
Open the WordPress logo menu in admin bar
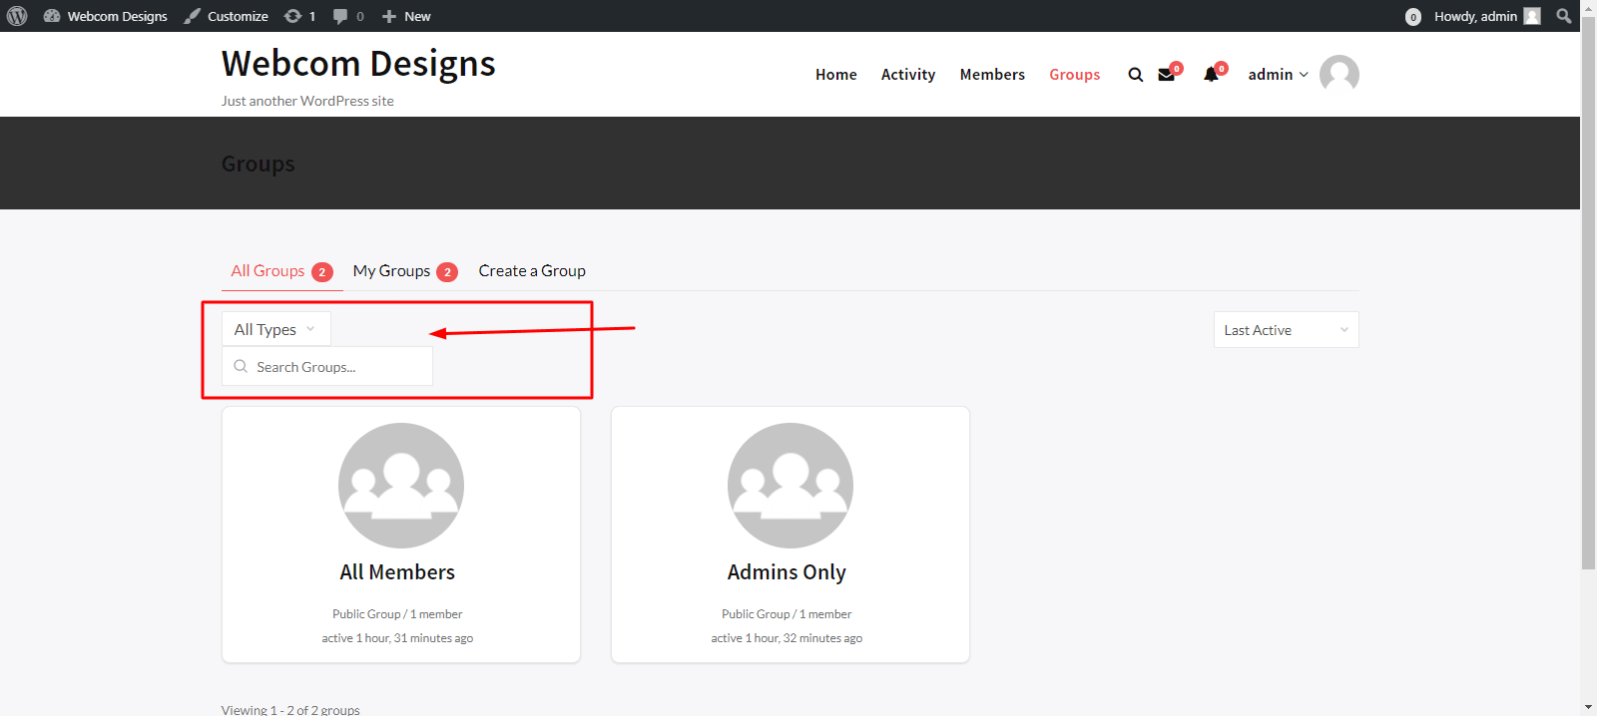pos(17,16)
